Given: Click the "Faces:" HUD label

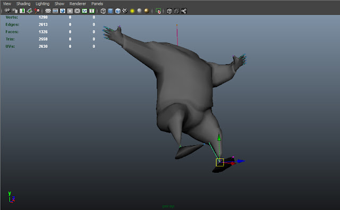Looking at the screenshot, I should click(x=12, y=32).
